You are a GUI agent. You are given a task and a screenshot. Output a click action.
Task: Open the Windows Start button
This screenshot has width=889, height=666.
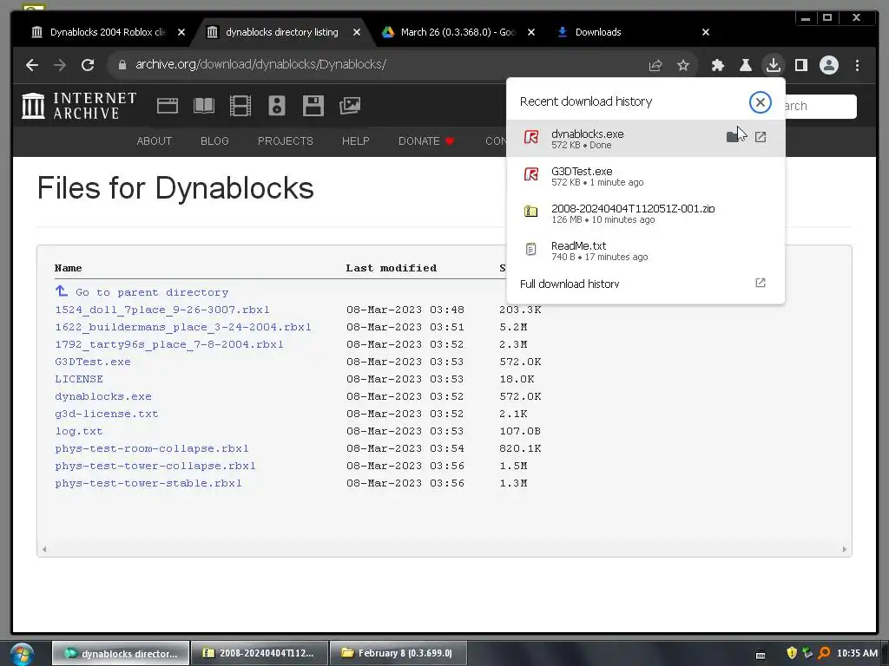pos(22,654)
